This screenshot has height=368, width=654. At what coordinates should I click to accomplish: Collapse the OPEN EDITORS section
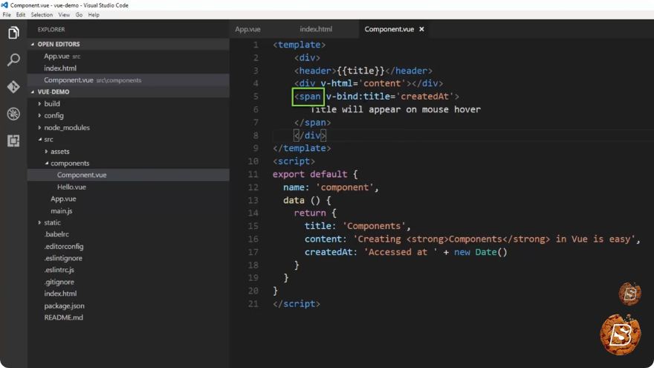[x=33, y=44]
